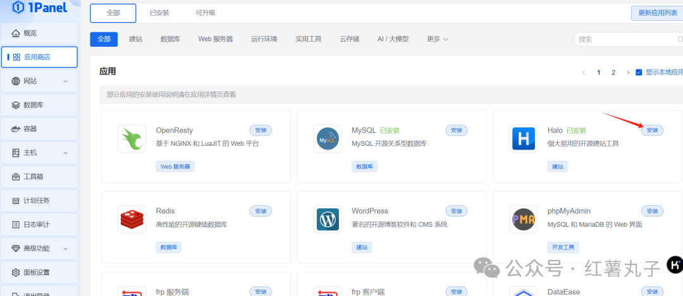Install Redis with 安装 button
Viewport: 683px width, 296px height.
(261, 211)
